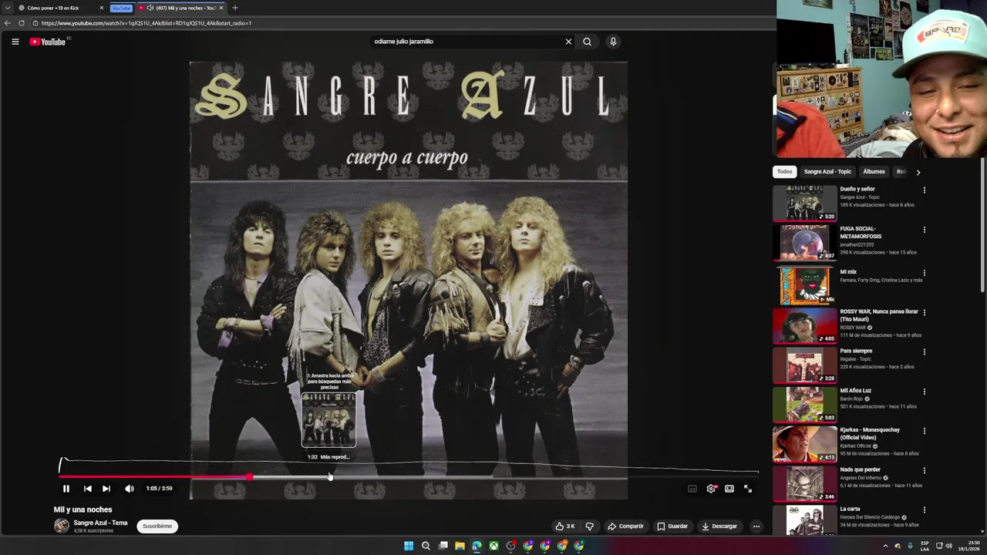Open Mil Años Luz video title
This screenshot has width=987, height=555.
tap(855, 391)
